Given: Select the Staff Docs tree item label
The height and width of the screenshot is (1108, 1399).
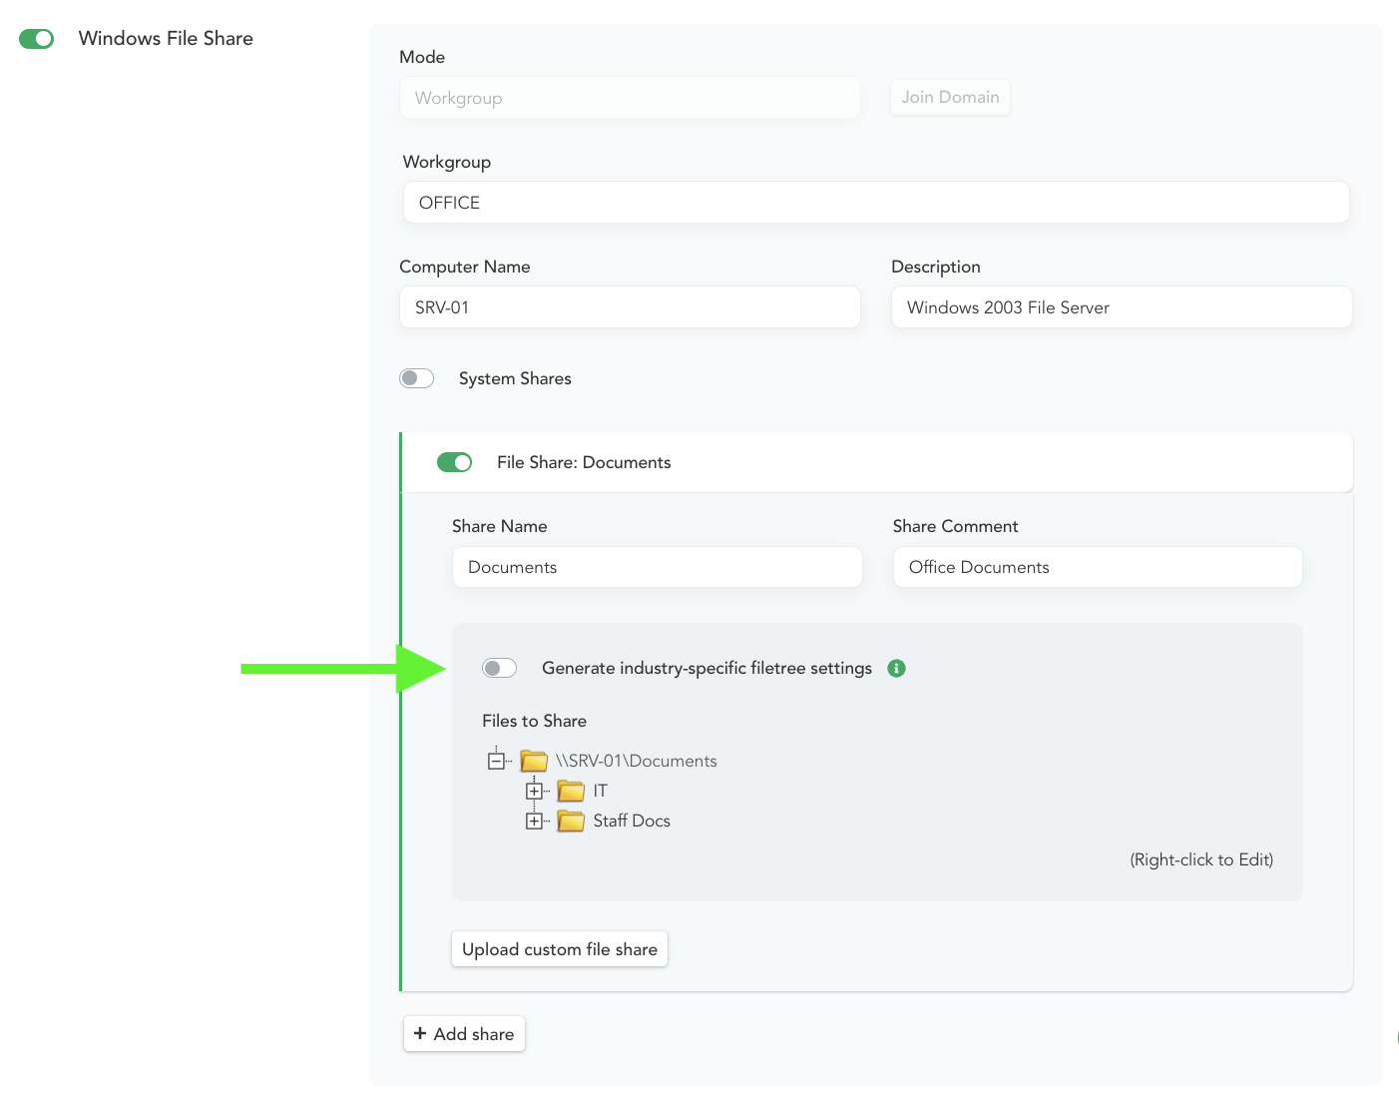Looking at the screenshot, I should coord(632,821).
